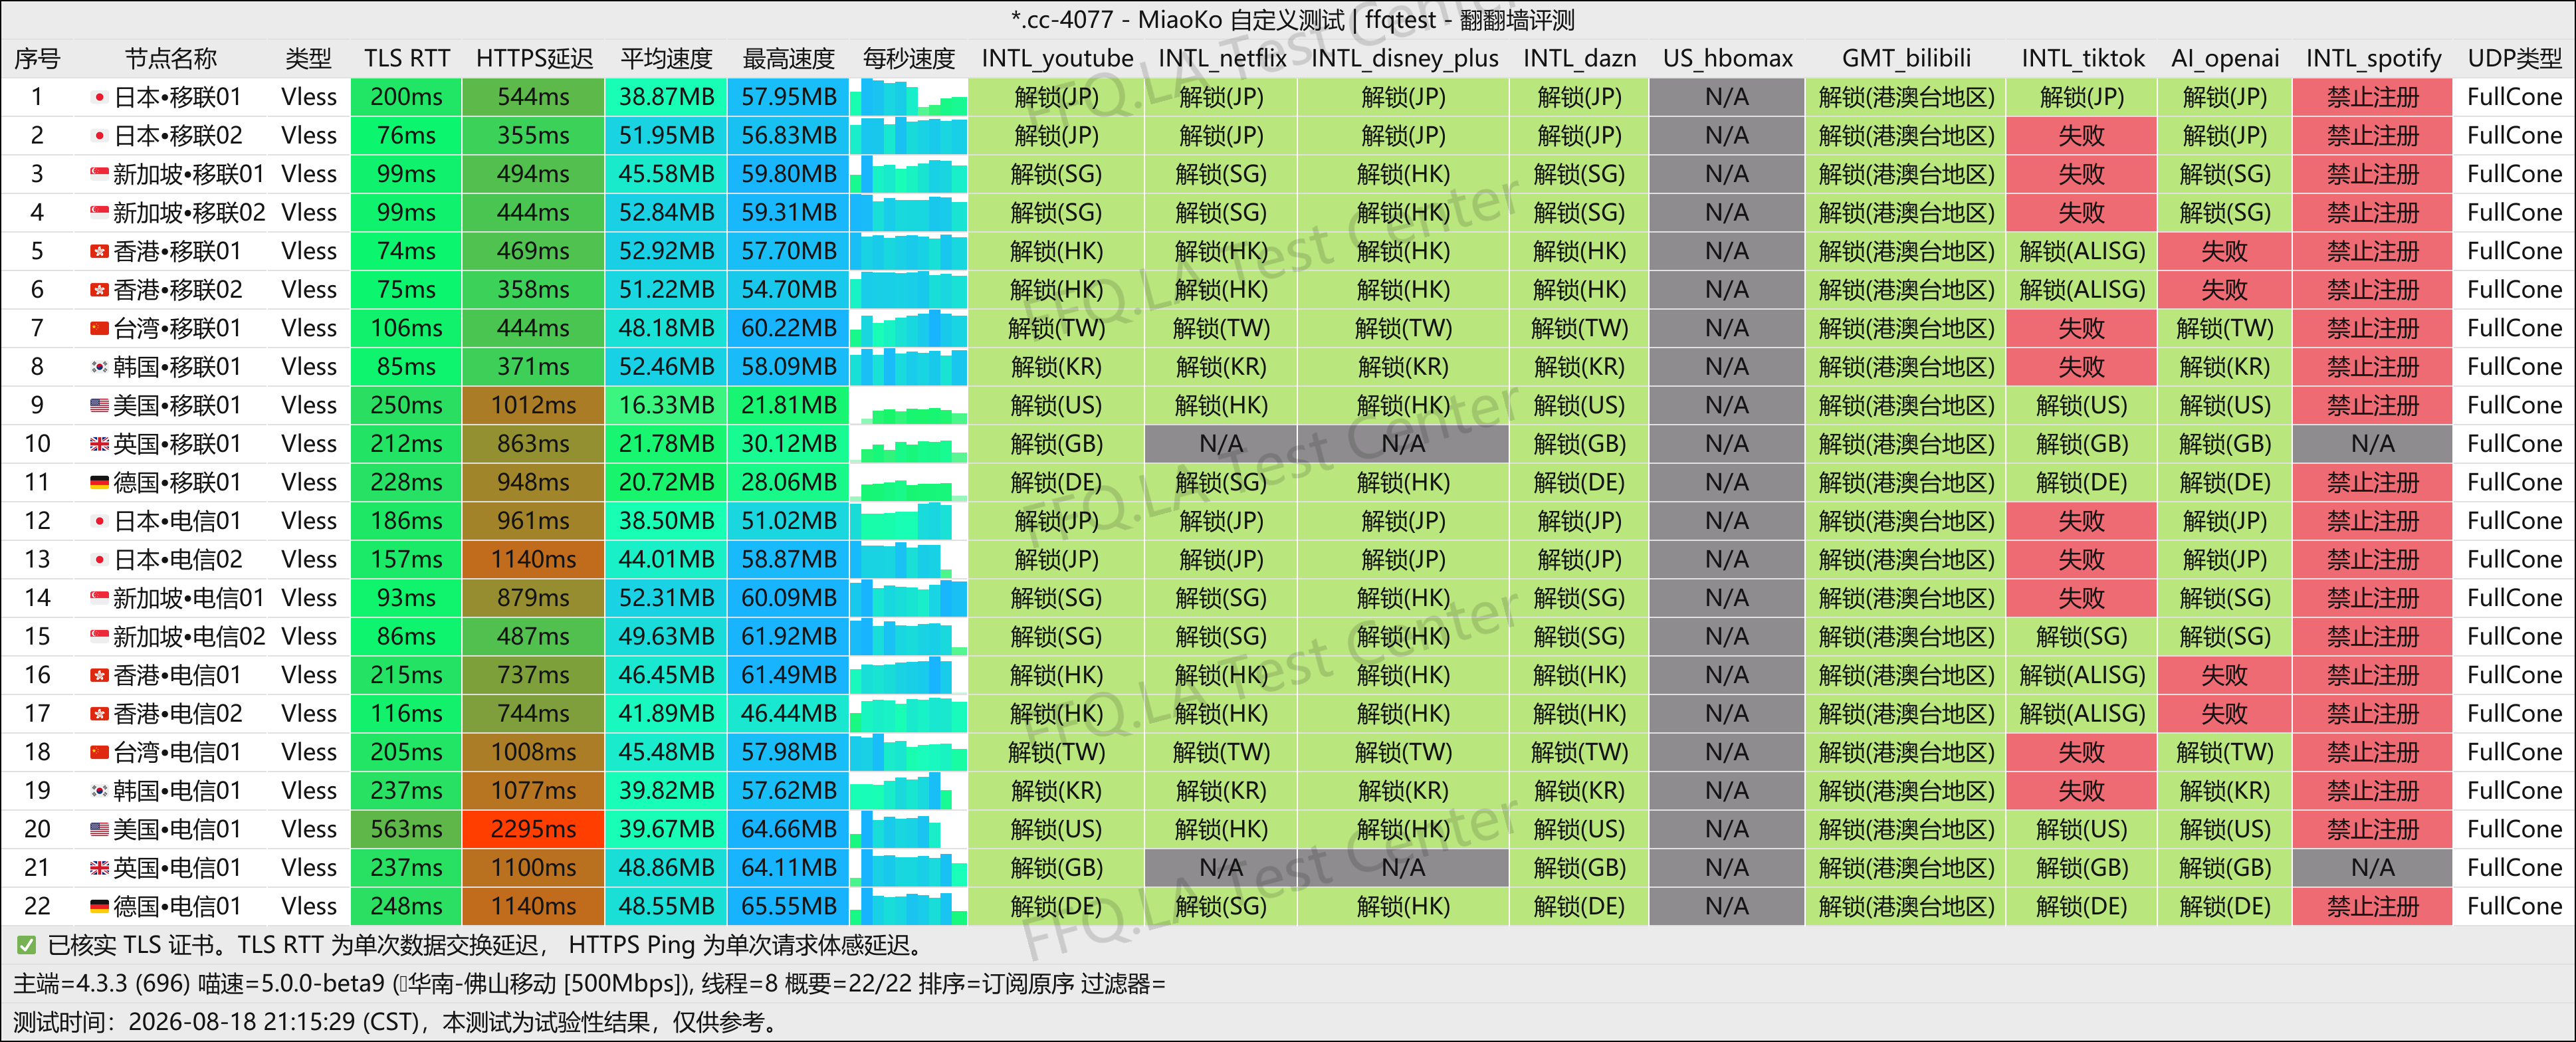The height and width of the screenshot is (1042, 2576).
Task: Click the flag icon beside 台湾•电信01
Action: tap(99, 752)
